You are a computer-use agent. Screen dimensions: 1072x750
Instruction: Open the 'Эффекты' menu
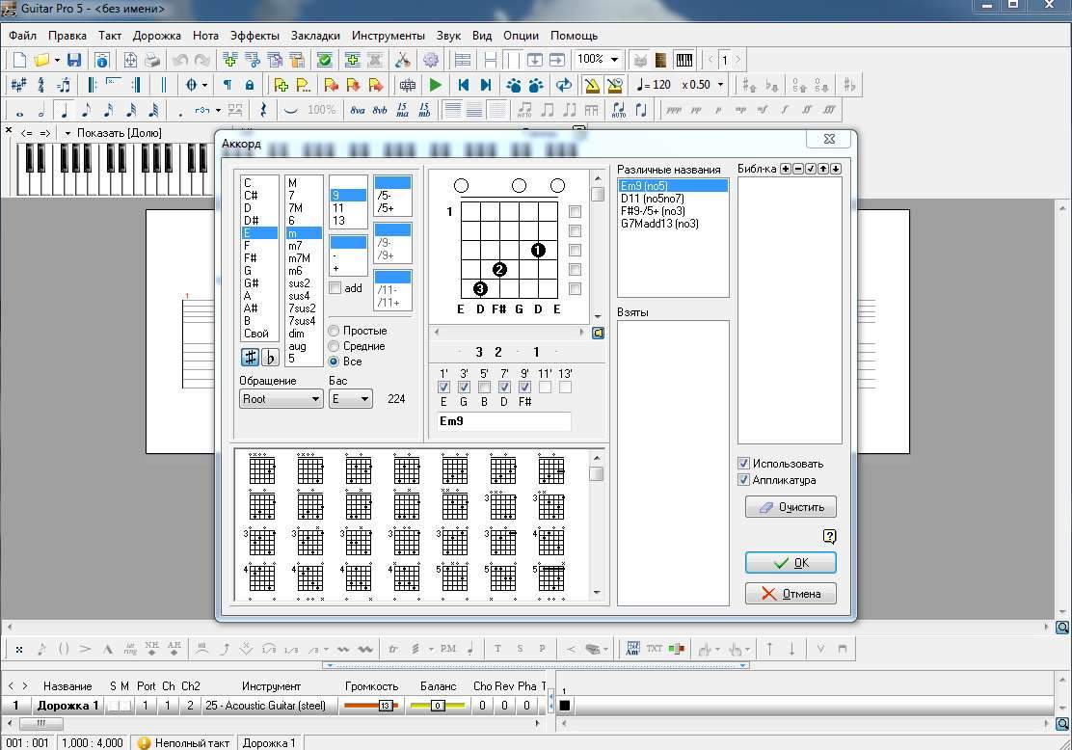pyautogui.click(x=255, y=36)
